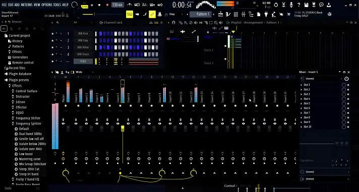
Task: Open the piano roll toolbar icon
Action: pos(228,15)
